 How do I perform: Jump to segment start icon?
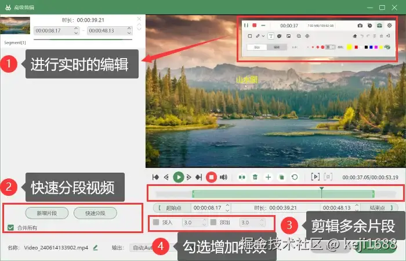tap(155, 177)
